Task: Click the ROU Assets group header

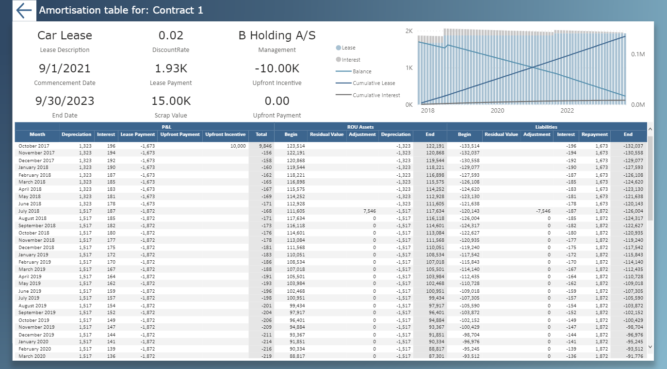Action: coord(360,127)
